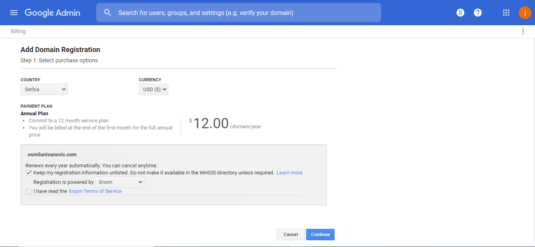Open the Currency USD dropdown
The image size is (535, 247).
point(153,90)
